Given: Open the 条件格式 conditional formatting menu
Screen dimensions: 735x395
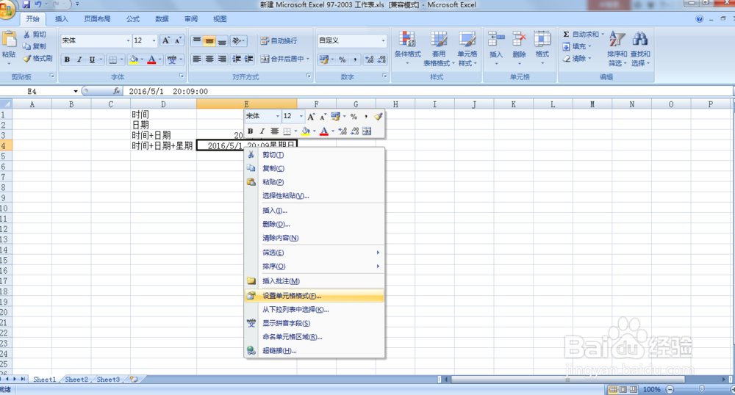Looking at the screenshot, I should click(407, 48).
